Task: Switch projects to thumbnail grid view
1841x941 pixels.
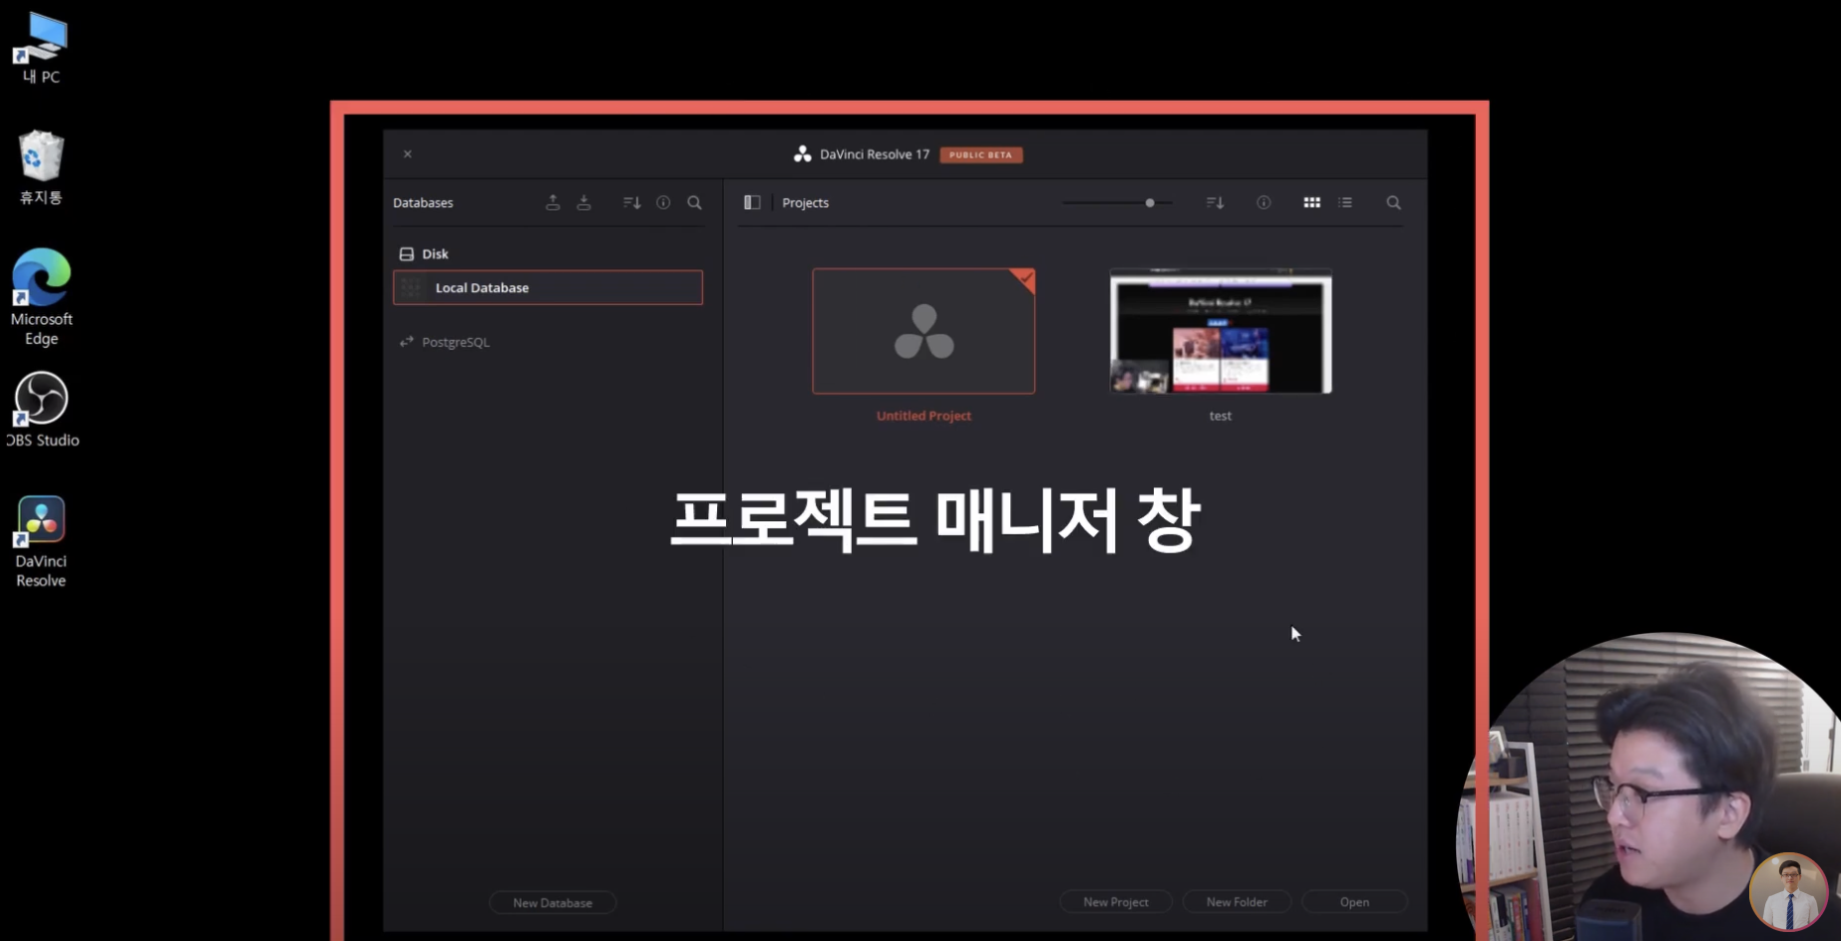Action: click(1311, 202)
